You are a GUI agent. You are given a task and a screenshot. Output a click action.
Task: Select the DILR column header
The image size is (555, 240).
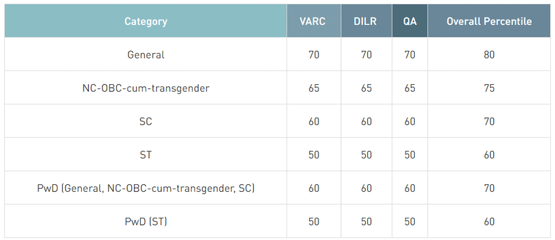(366, 22)
